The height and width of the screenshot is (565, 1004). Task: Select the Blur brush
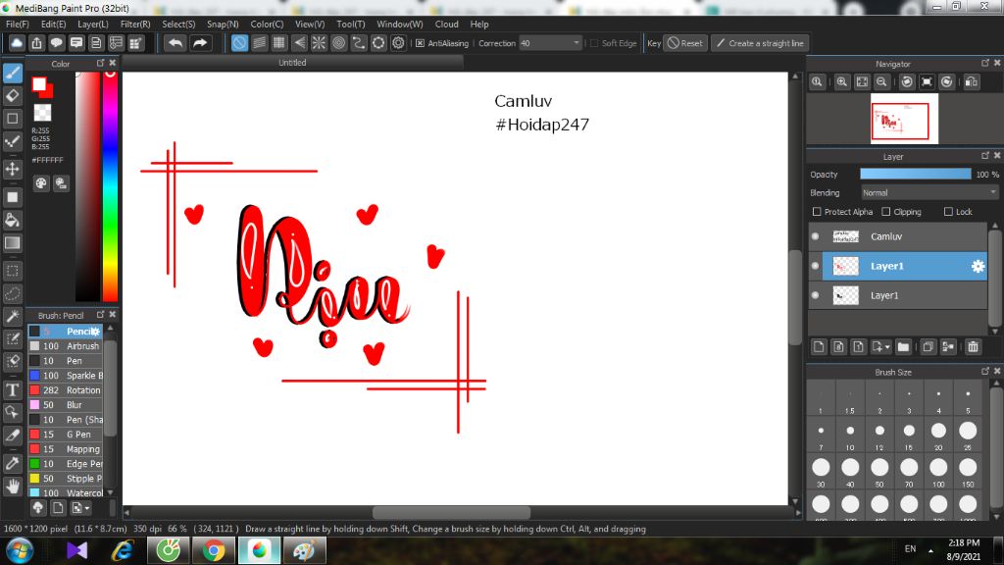tap(66, 405)
